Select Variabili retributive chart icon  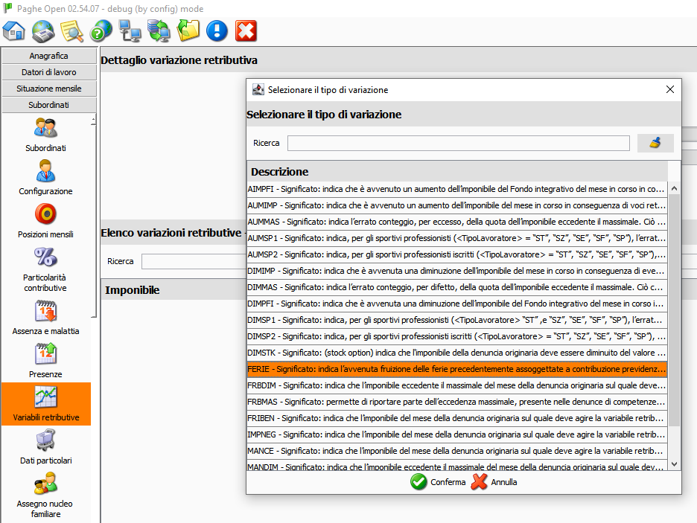45,397
